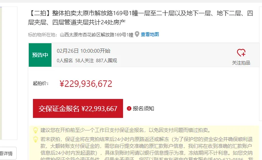Click the auction title text 【二拍】
262x160 pixels.
point(40,13)
